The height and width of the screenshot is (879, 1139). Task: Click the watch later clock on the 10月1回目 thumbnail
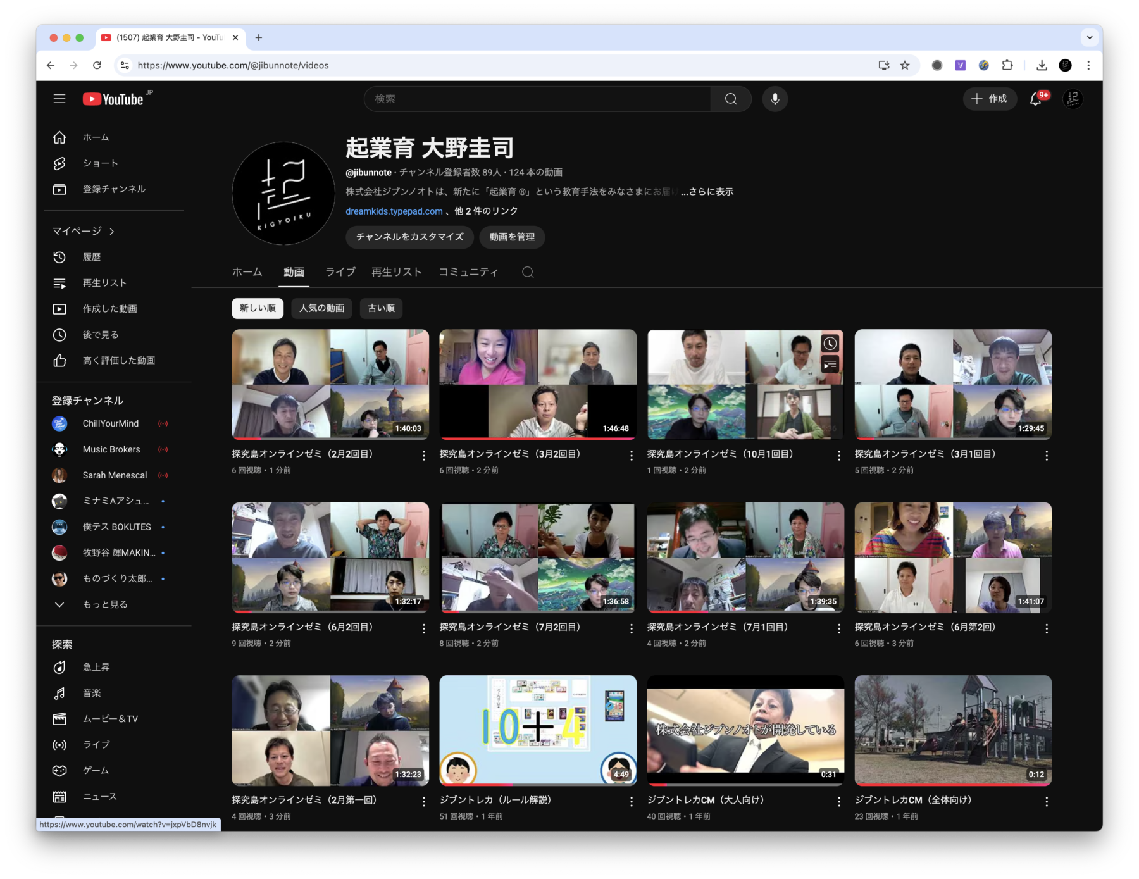[x=830, y=344]
